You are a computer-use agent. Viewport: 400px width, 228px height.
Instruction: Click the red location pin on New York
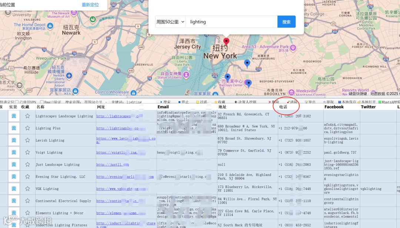226,41
